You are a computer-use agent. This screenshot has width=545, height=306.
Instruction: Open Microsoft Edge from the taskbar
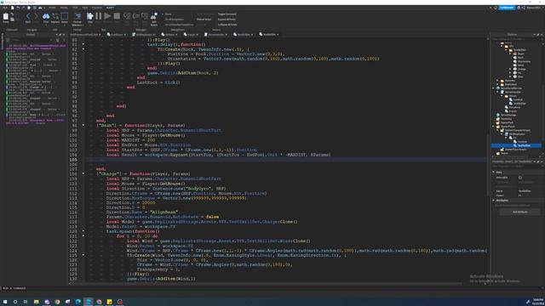tap(77, 302)
